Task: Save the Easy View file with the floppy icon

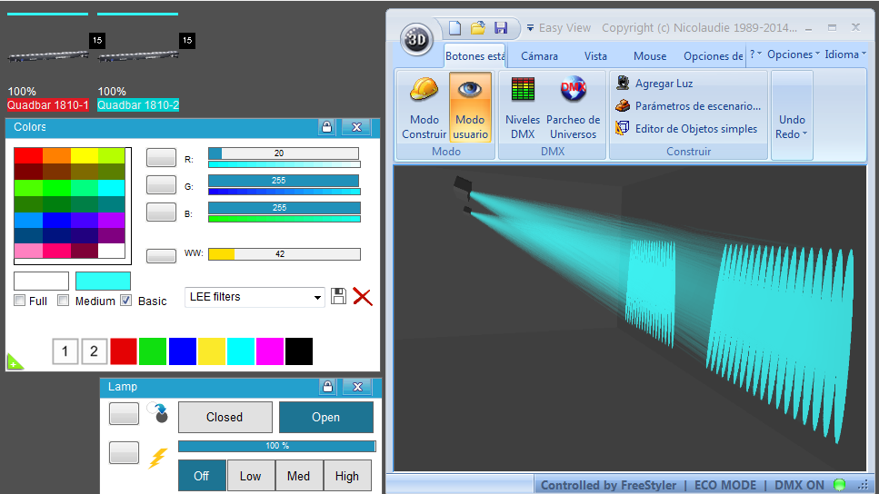Action: click(x=501, y=28)
